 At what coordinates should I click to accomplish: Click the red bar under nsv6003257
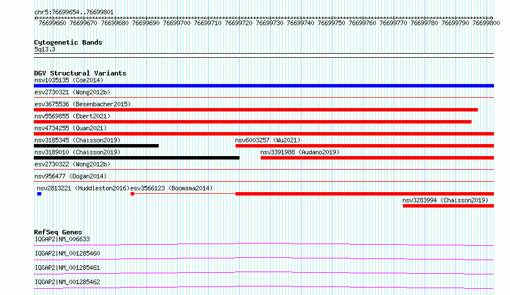pos(364,146)
